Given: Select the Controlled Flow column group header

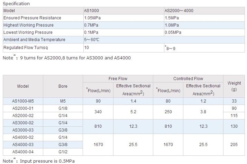Looking at the screenshot, I should point(188,79).
